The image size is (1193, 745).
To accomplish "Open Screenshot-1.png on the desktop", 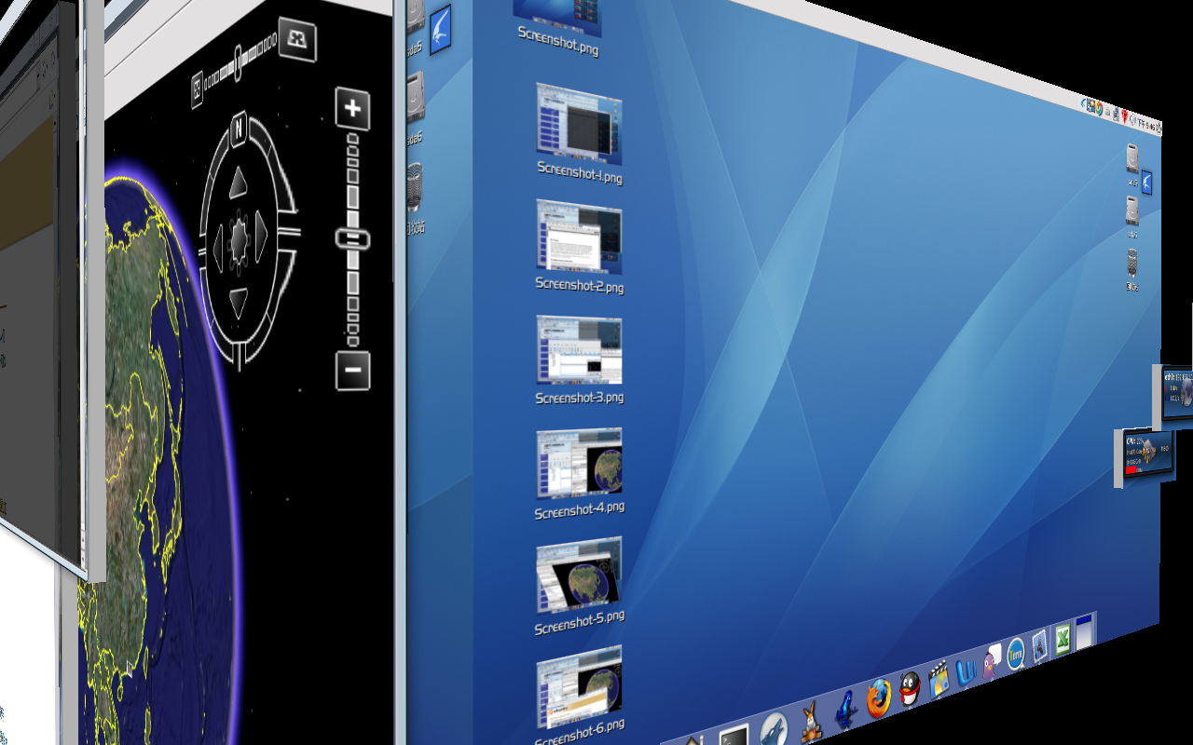I will pos(579,132).
